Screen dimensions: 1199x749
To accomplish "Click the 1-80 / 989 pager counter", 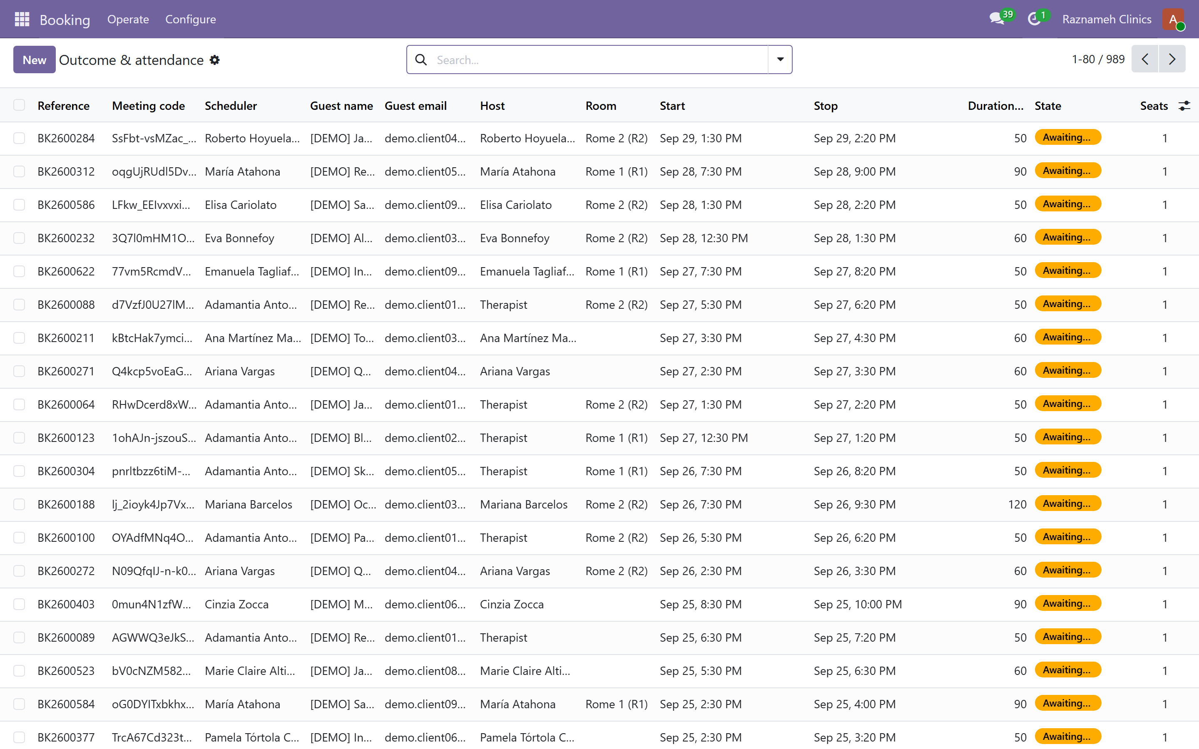I will point(1098,60).
